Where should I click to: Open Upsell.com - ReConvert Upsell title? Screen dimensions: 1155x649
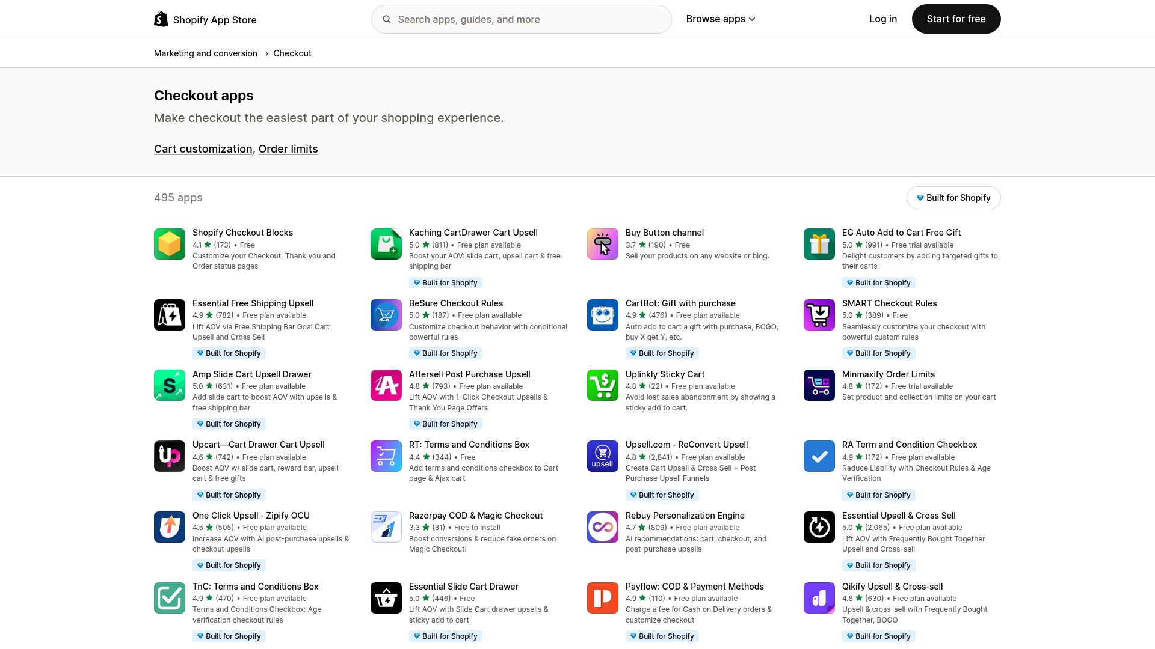coord(687,445)
